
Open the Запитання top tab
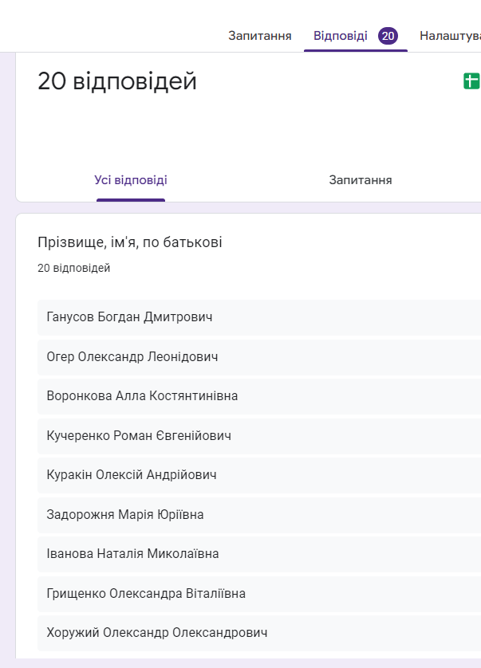coord(259,36)
